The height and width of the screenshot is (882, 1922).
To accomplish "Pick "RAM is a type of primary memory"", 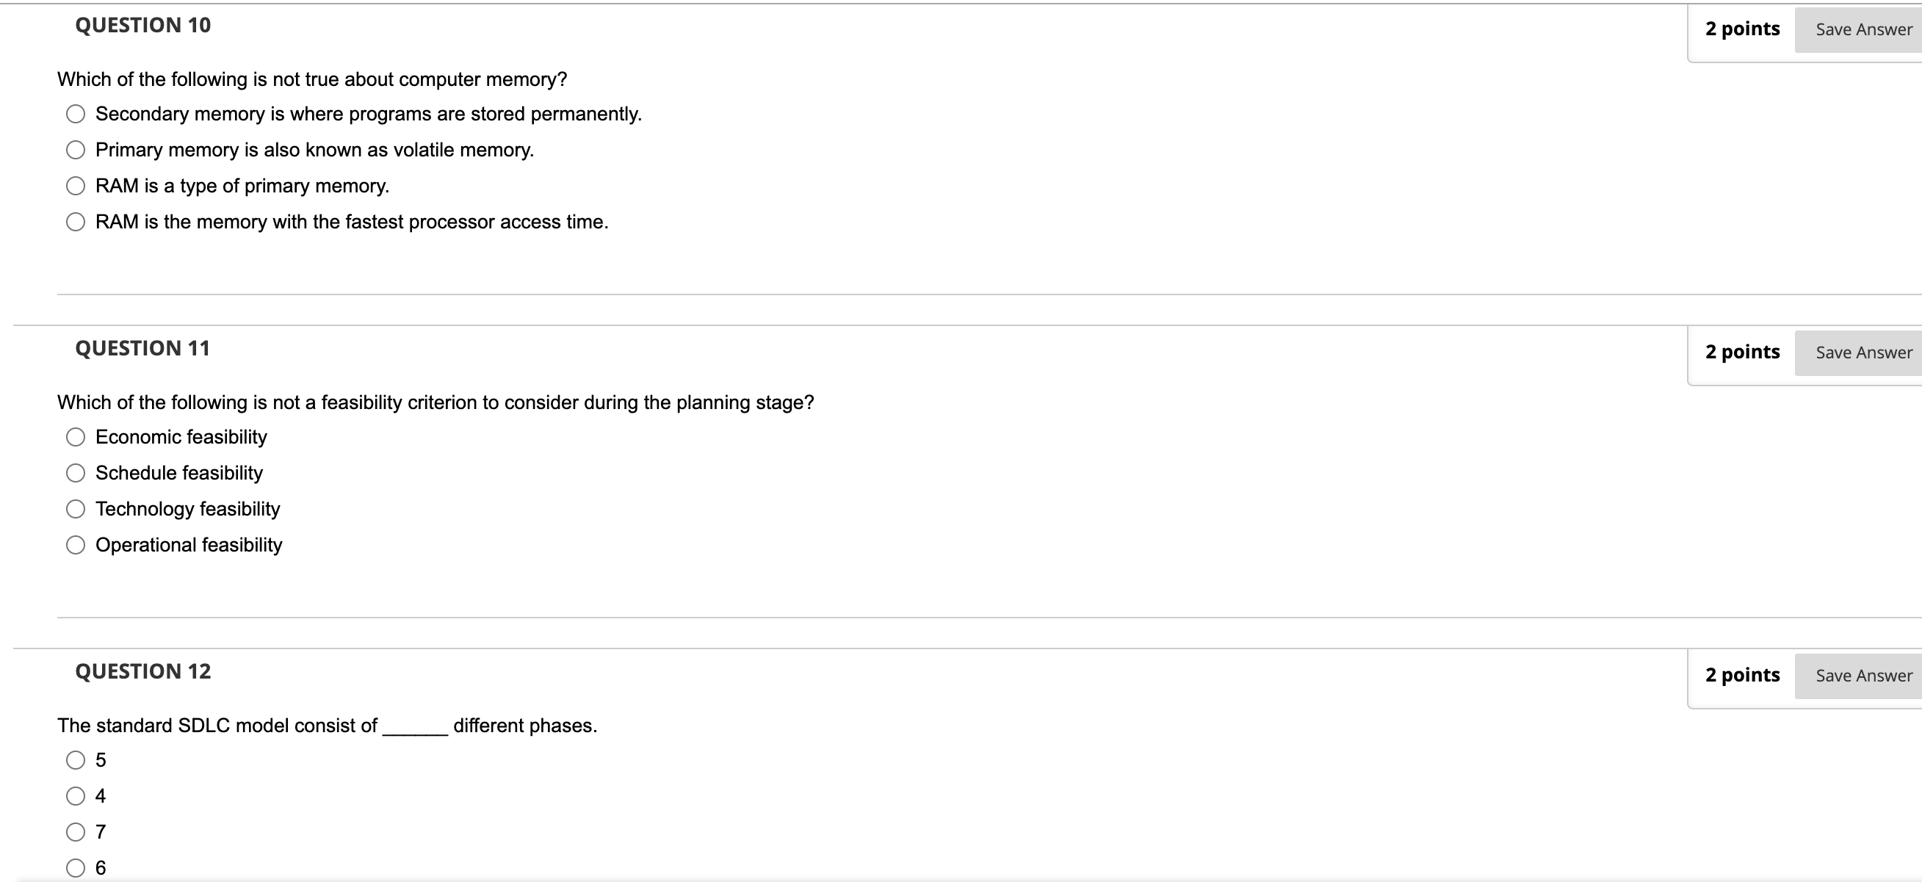I will point(76,186).
